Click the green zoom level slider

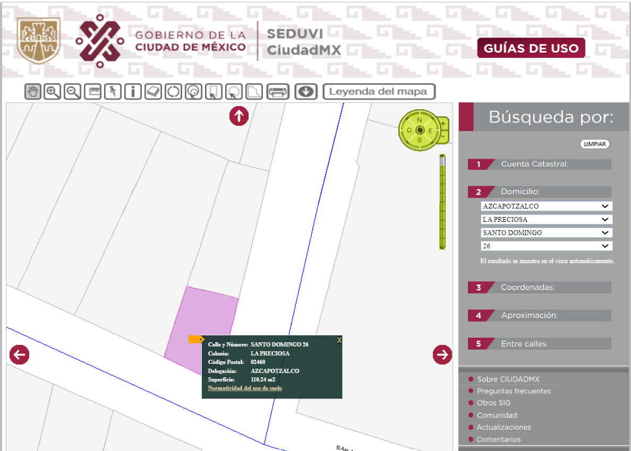click(x=442, y=202)
